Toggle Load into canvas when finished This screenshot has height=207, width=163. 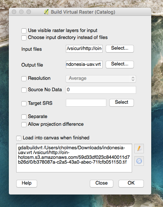pyautogui.click(x=19, y=138)
